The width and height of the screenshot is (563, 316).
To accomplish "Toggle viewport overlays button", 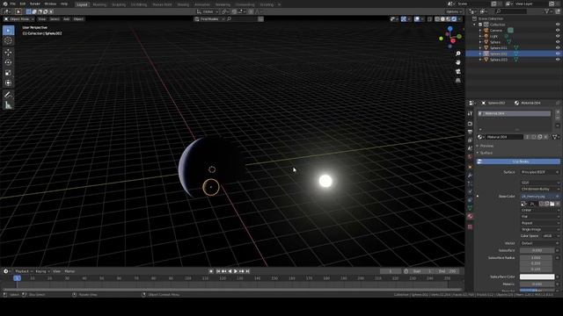I will [417, 19].
